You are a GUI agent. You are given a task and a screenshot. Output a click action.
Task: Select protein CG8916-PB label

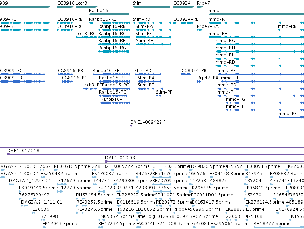pos(70,71)
